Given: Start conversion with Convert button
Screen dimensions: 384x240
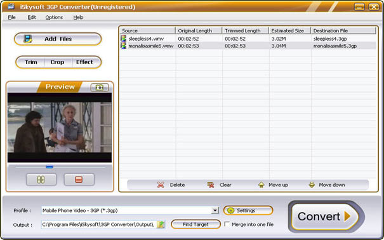Looking at the screenshot, I should [x=326, y=217].
